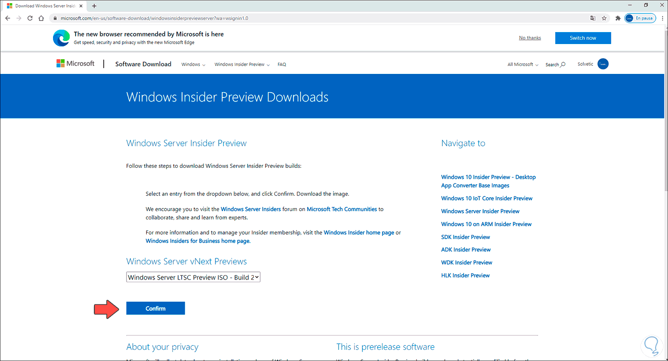
Task: Reload the current page
Action: (x=30, y=18)
